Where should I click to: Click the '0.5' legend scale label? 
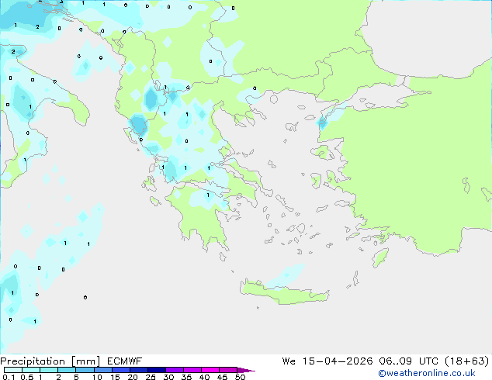point(27,377)
